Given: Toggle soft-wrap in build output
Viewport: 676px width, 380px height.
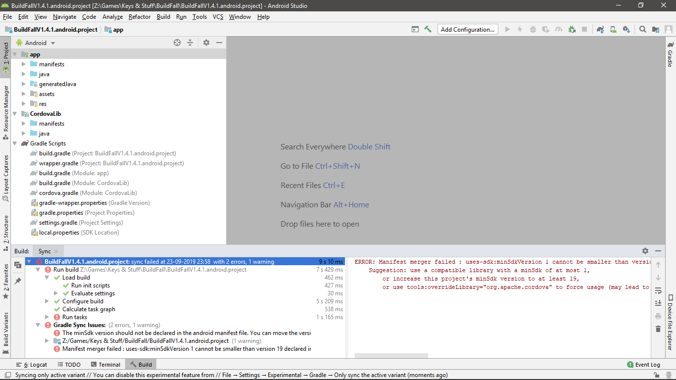Looking at the screenshot, I should point(658,290).
